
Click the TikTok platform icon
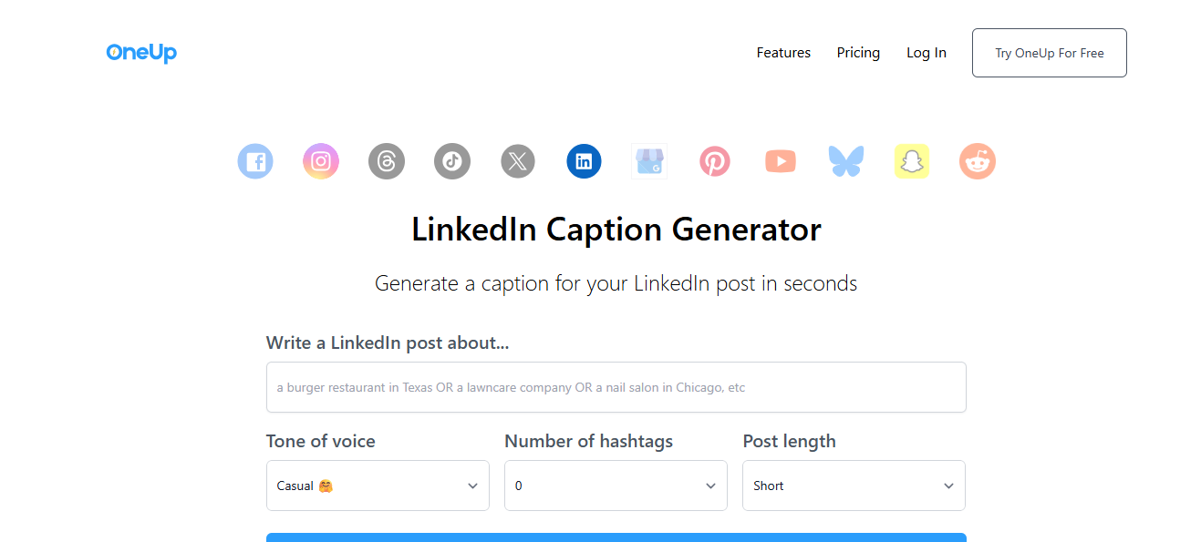coord(452,162)
